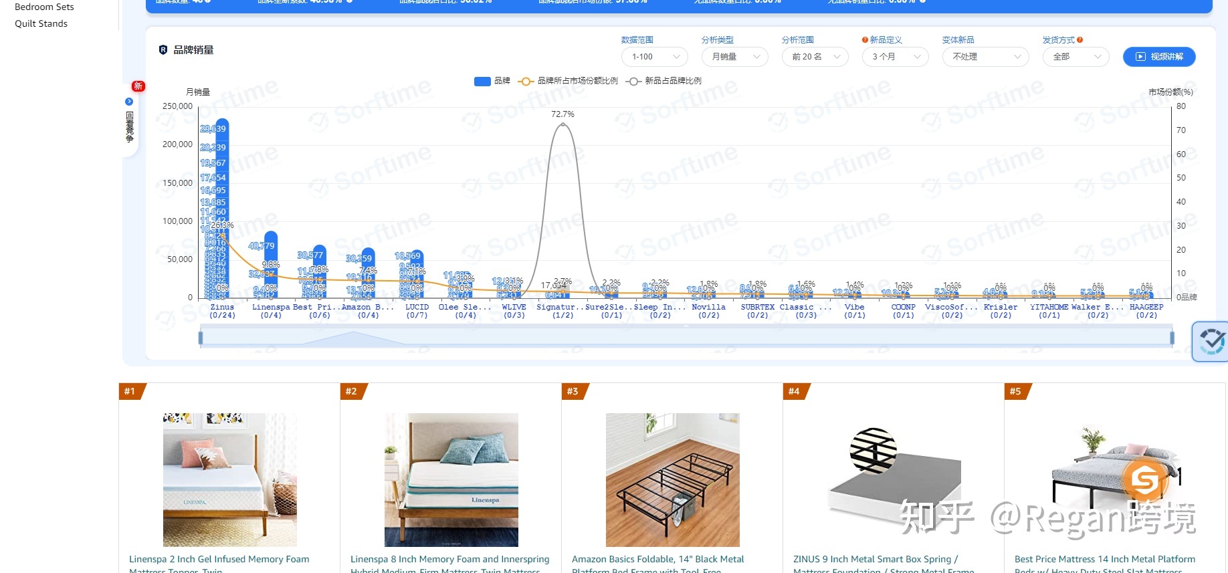
Task: Open the #3 Amazon Basics bed frame image
Action: click(673, 479)
